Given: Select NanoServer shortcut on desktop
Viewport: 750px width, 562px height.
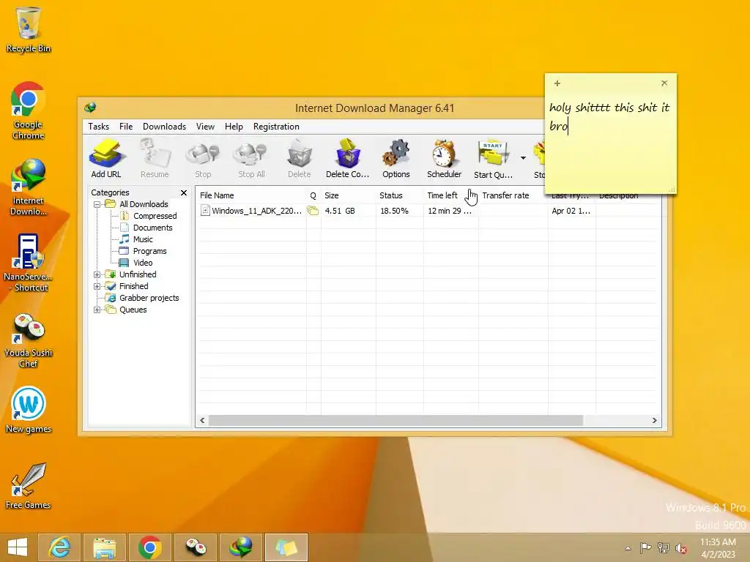Looking at the screenshot, I should pos(29,263).
